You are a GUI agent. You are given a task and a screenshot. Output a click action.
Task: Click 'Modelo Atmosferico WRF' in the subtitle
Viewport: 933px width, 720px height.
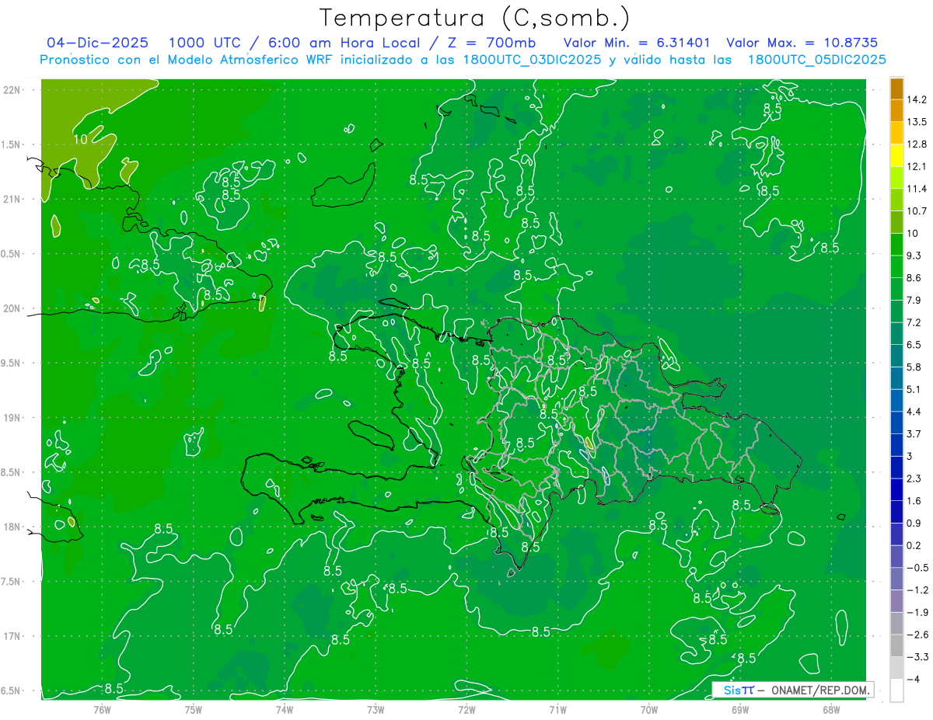click(250, 60)
